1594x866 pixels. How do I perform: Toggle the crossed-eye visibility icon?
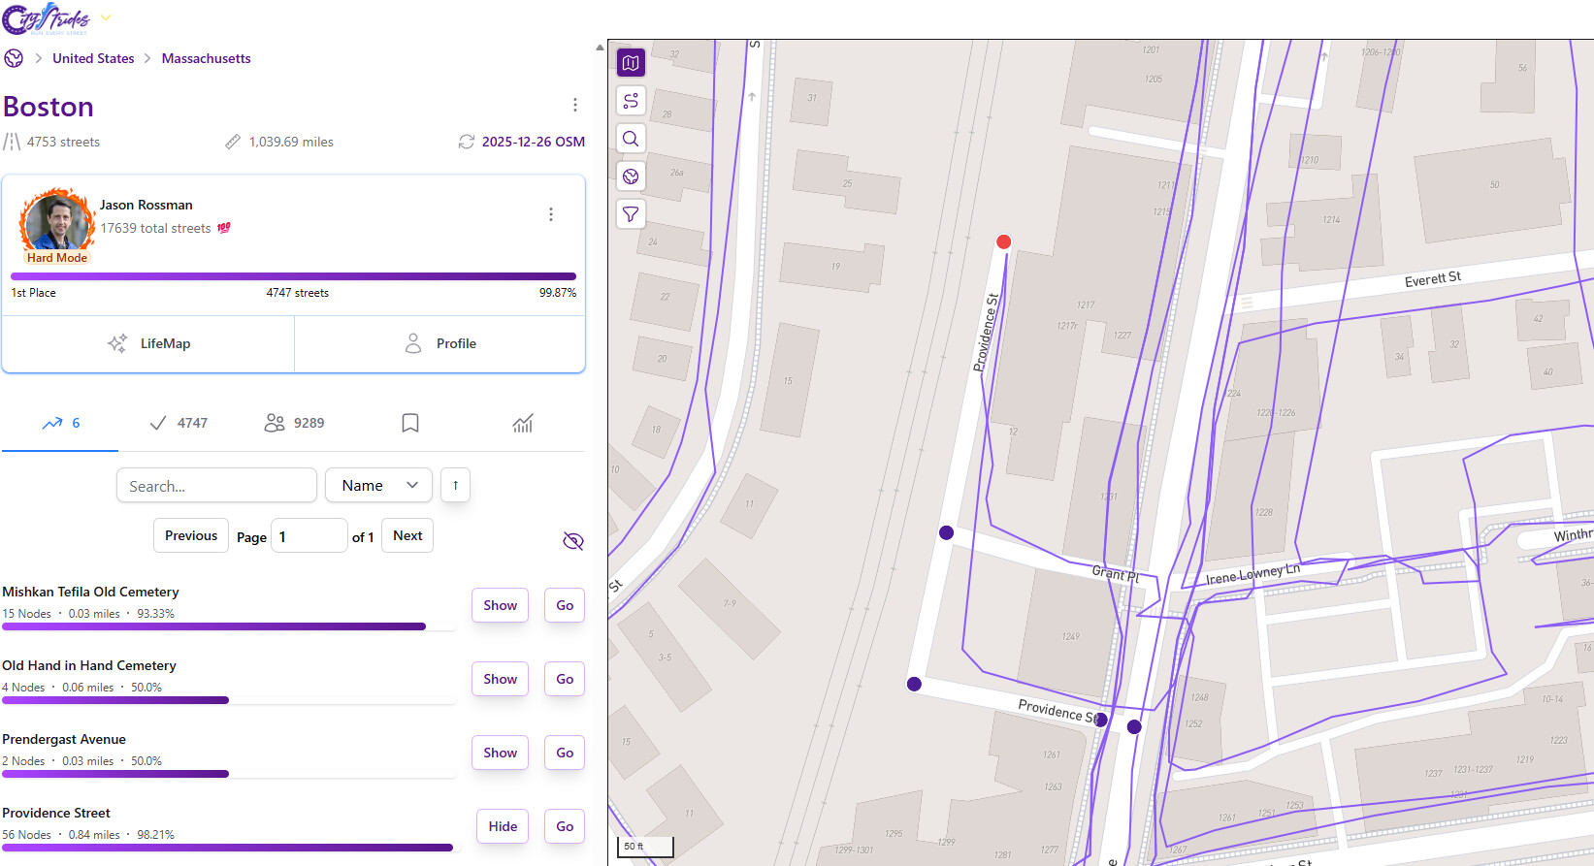(573, 541)
